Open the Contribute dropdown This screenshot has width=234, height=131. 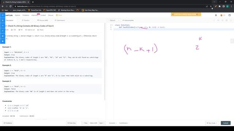124,123
